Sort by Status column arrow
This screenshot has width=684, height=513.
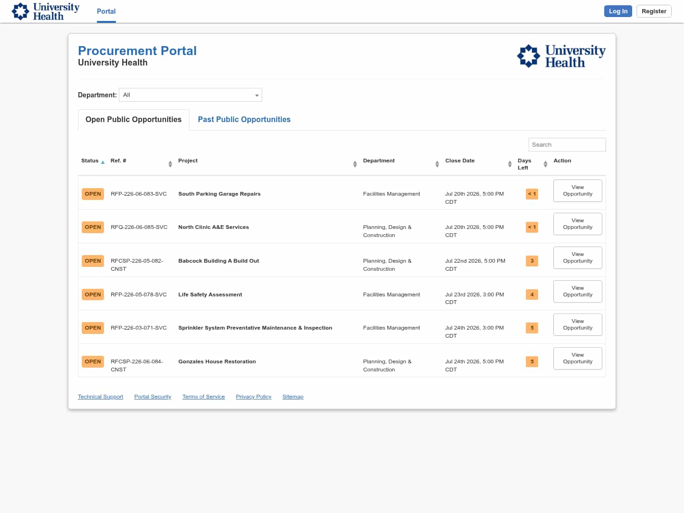(x=103, y=162)
